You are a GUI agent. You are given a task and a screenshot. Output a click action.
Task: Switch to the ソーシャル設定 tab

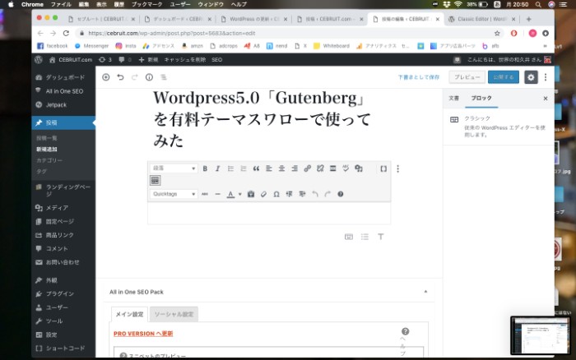(174, 314)
